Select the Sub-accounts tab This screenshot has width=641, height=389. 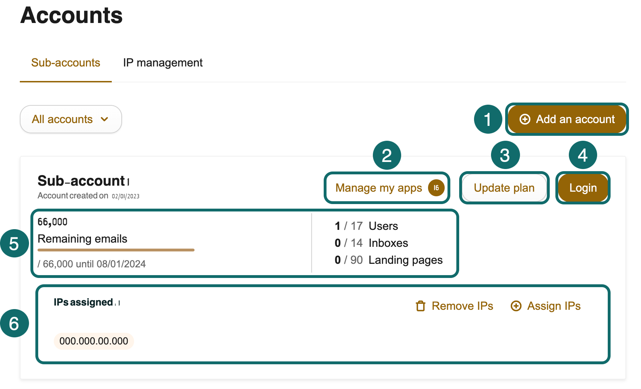point(65,63)
